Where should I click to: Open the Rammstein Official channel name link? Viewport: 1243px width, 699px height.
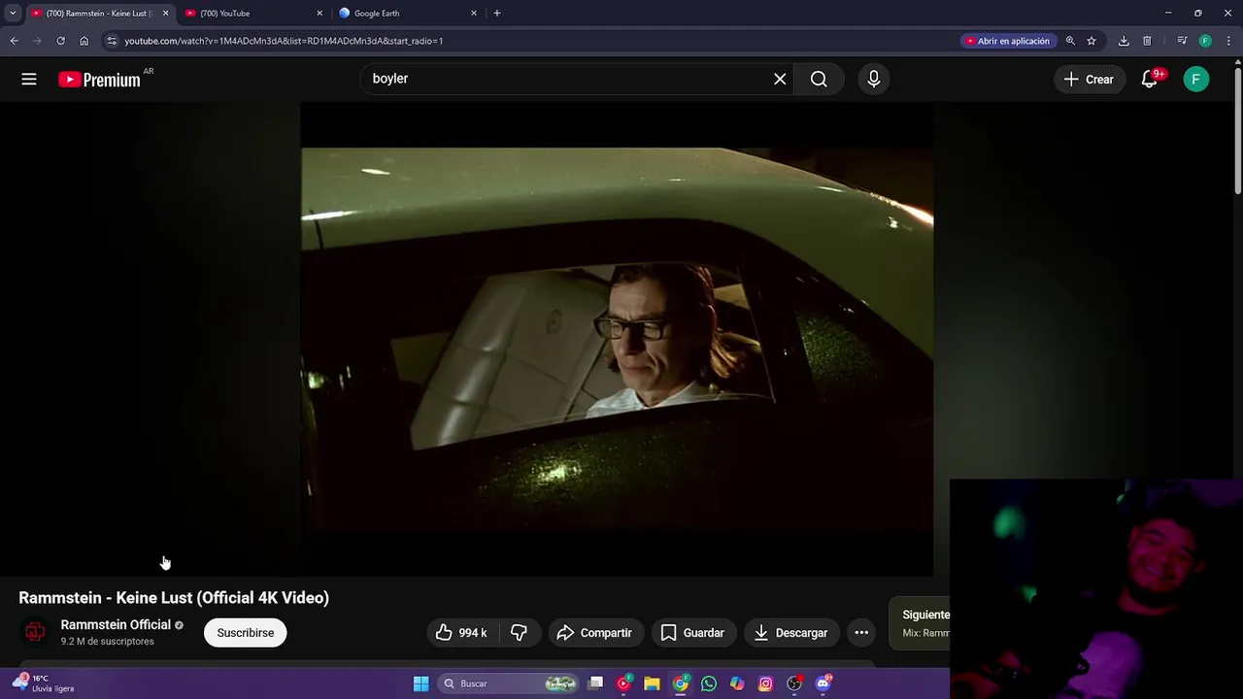pos(116,625)
